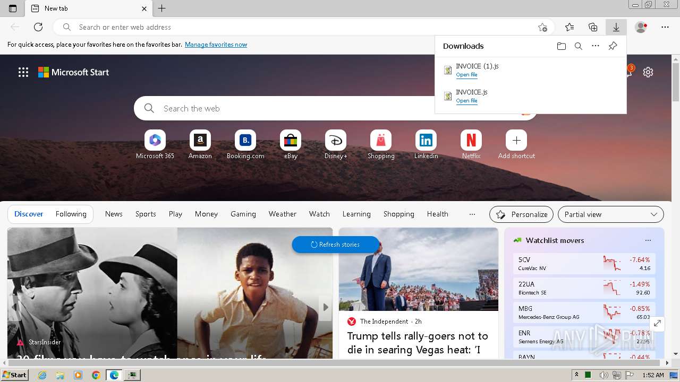Click Refresh stories button
This screenshot has height=382, width=680.
pyautogui.click(x=336, y=245)
